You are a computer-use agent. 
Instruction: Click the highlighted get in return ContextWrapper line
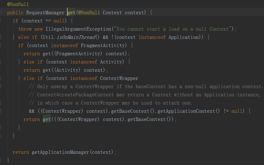[x=47, y=119]
